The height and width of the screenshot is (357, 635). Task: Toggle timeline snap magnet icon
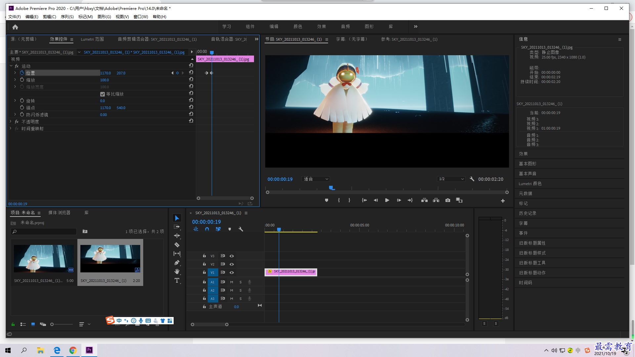click(207, 229)
